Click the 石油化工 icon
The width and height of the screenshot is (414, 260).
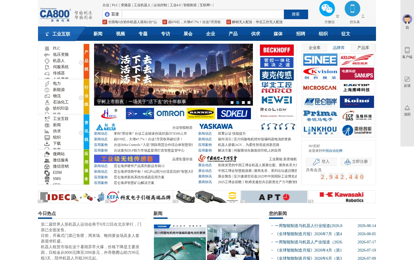tap(47, 102)
